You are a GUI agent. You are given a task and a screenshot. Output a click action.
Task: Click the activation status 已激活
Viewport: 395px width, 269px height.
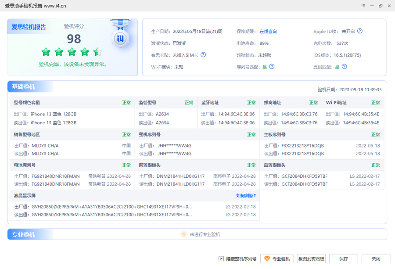[x=179, y=43]
